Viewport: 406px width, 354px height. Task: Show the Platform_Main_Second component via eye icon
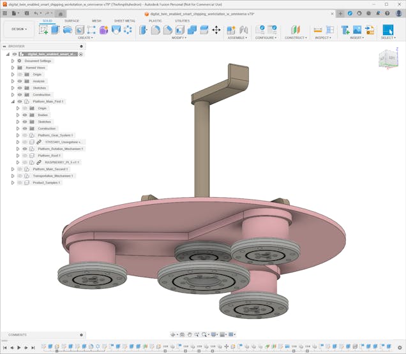pos(20,169)
